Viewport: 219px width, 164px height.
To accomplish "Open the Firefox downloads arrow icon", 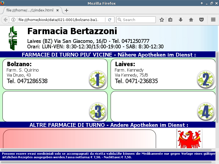I will tap(181, 20).
